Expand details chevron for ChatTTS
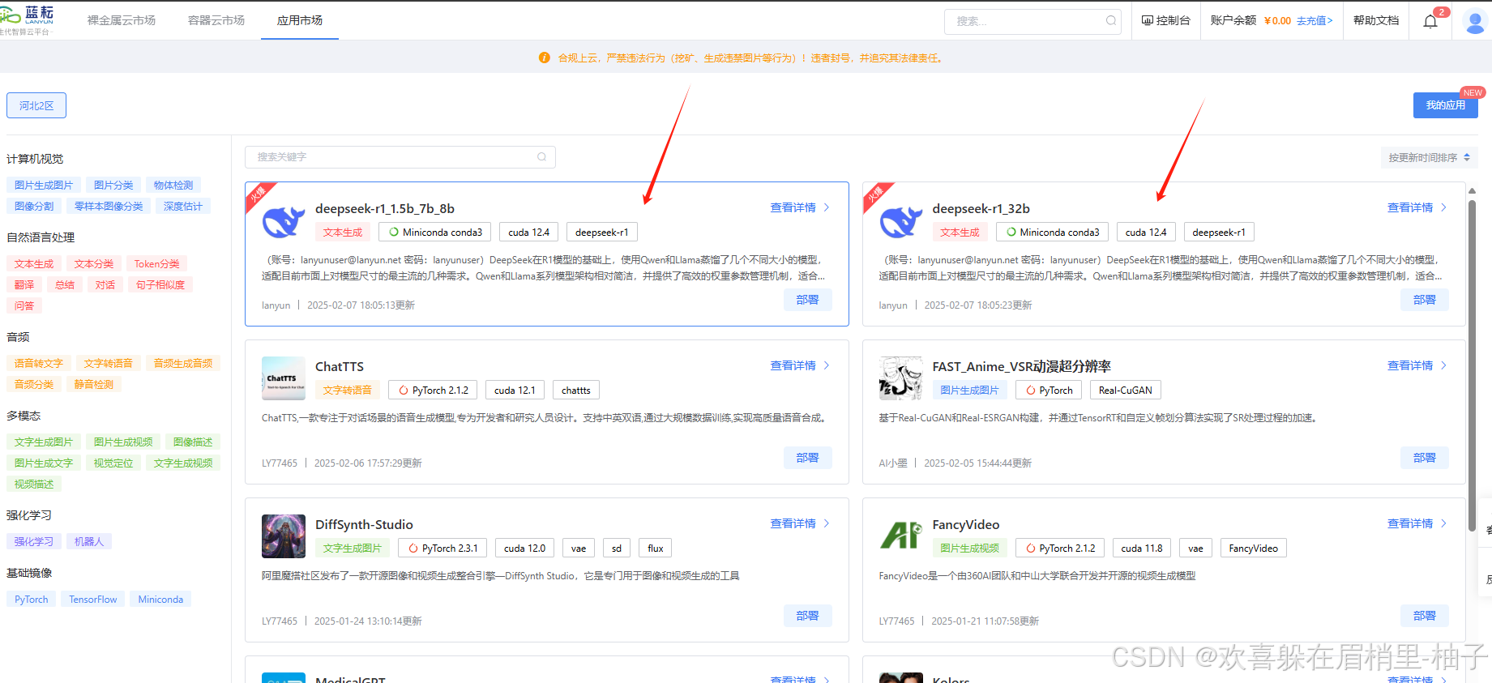This screenshot has width=1492, height=683. point(827,365)
